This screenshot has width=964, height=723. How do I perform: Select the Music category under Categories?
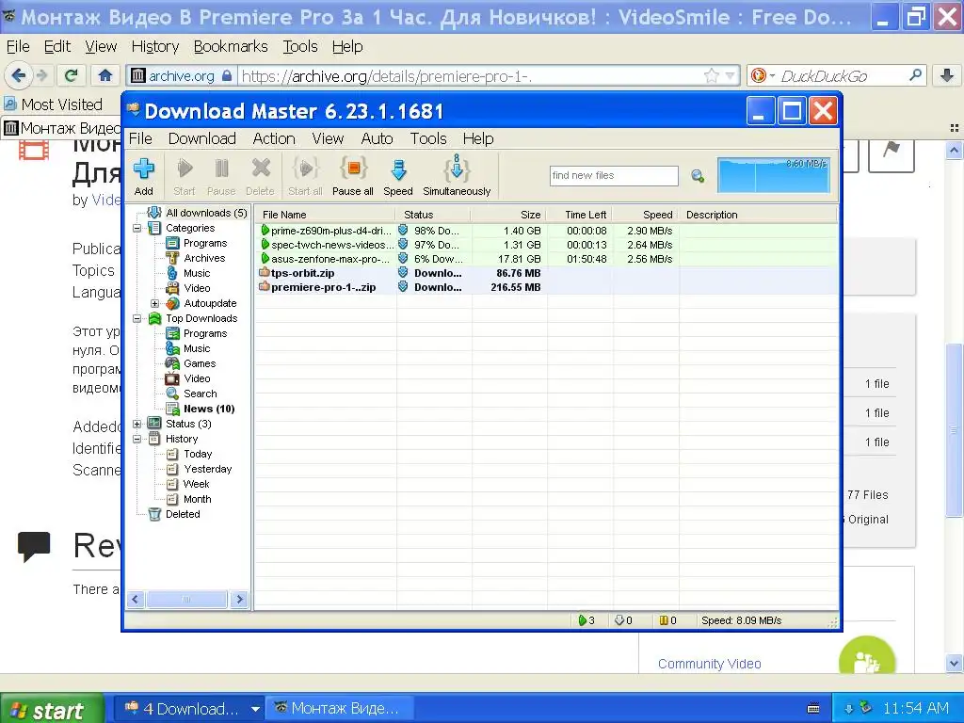pyautogui.click(x=197, y=273)
